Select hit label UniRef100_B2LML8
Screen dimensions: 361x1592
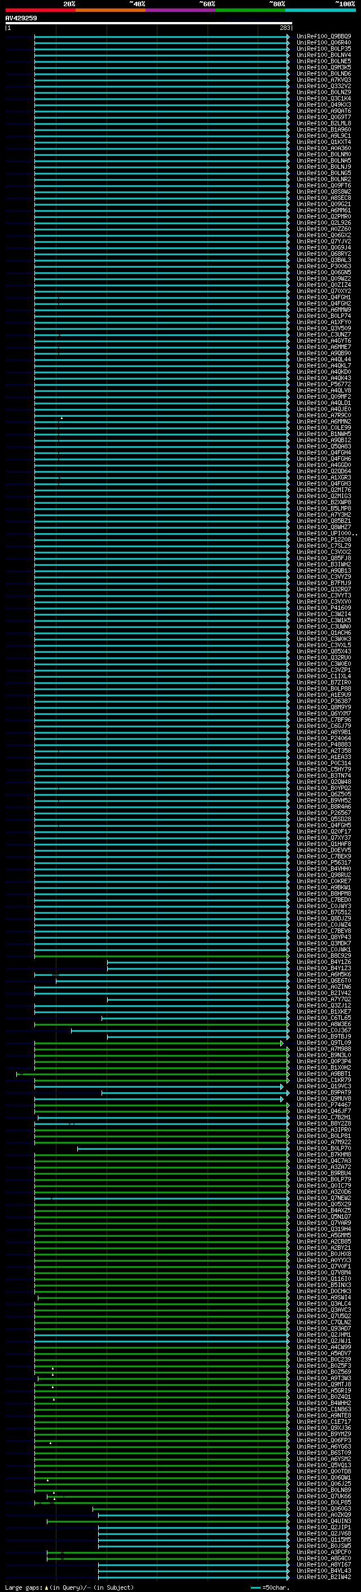(323, 123)
